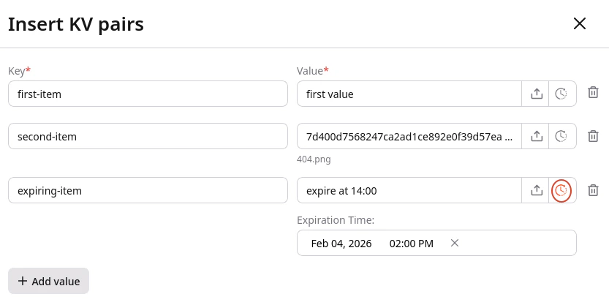
Task: Open time picker on 02:00 PM
Action: point(412,244)
